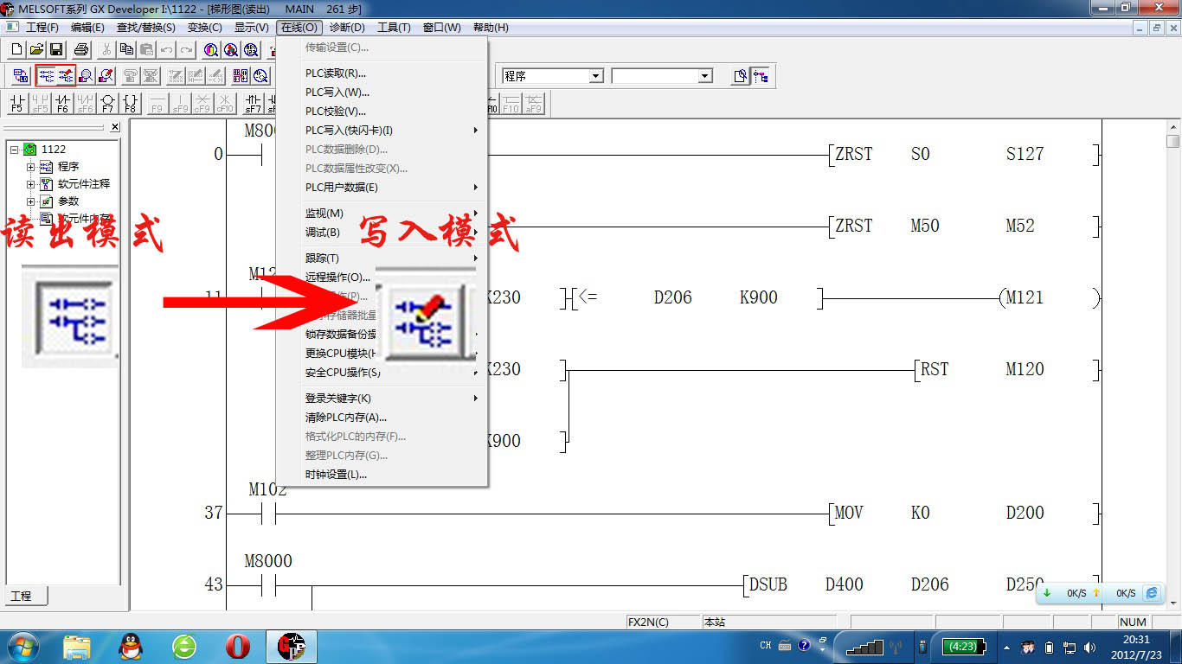Click the Save project icon

coord(55,49)
